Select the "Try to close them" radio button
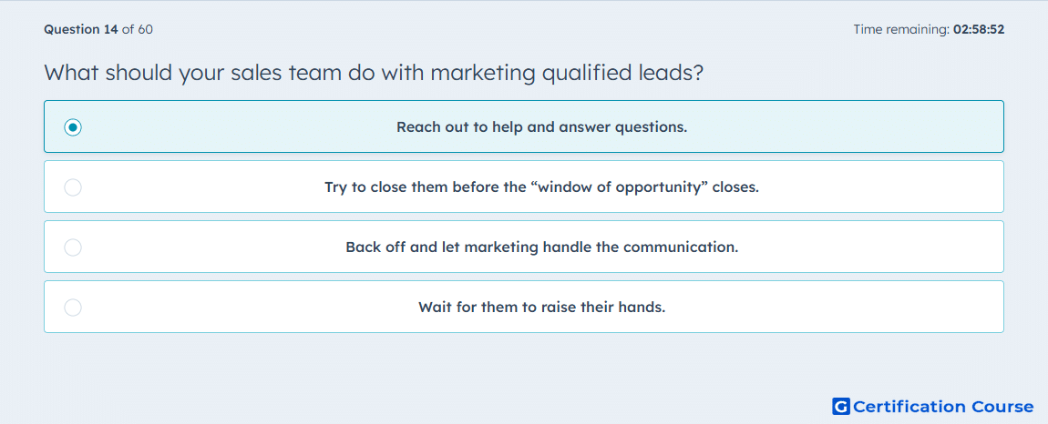The height and width of the screenshot is (424, 1048). point(73,187)
